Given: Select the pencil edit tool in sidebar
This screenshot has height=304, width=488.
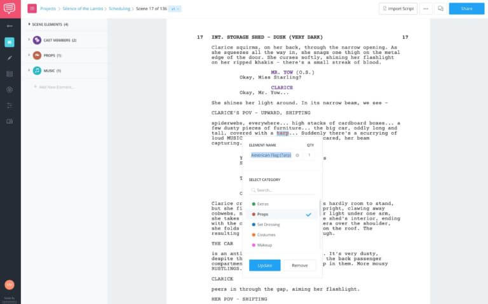Looking at the screenshot, I should (10, 58).
